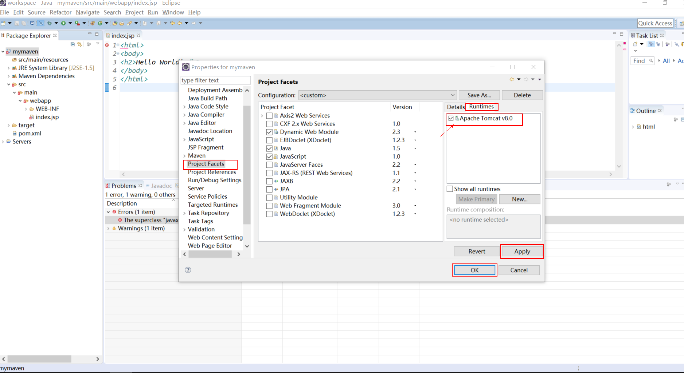Close the index.jsp editor tab
The height and width of the screenshot is (373, 684).
[x=138, y=35]
